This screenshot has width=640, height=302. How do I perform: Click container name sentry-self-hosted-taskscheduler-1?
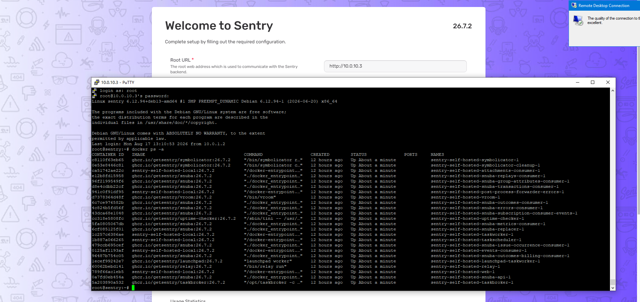[476, 240]
